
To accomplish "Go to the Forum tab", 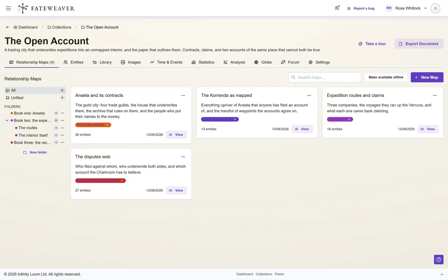I will pos(290,62).
